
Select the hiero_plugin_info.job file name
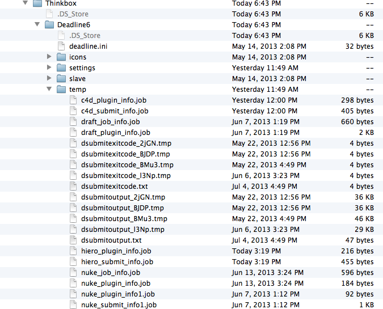click(x=116, y=251)
